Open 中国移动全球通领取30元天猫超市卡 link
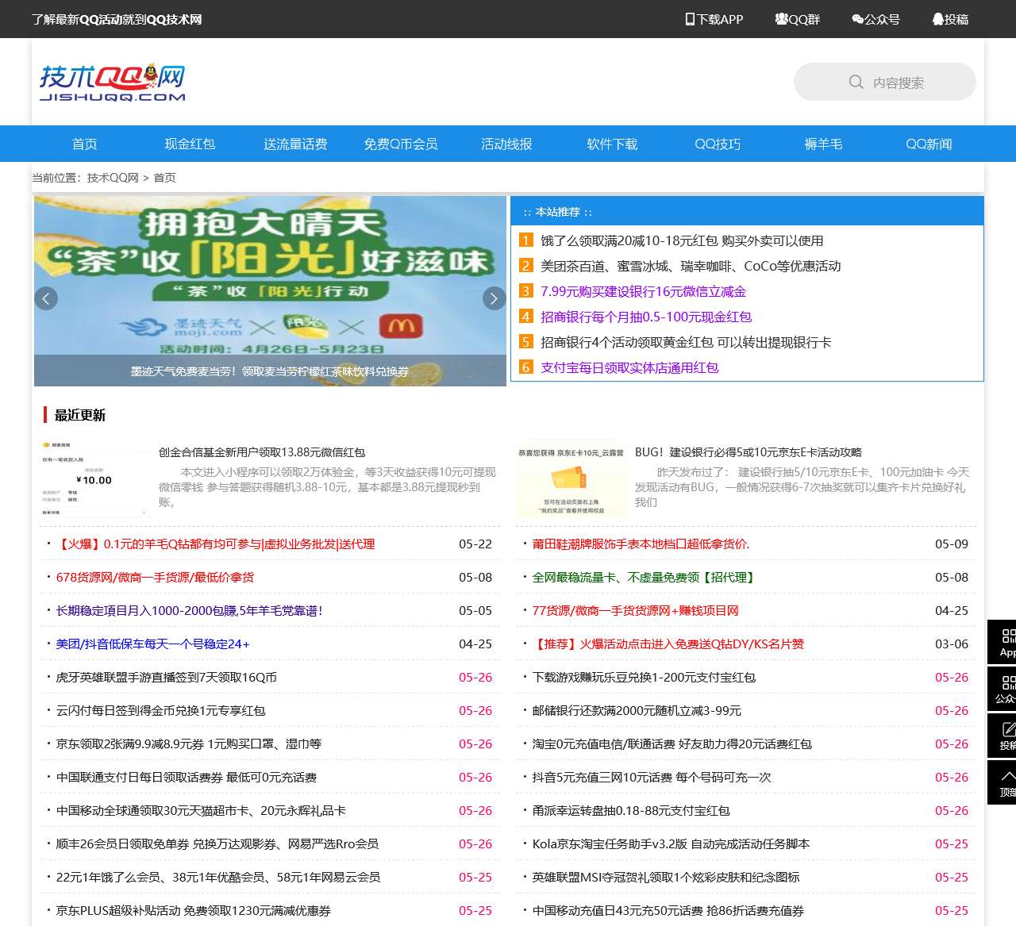The width and height of the screenshot is (1016, 926). point(201,811)
